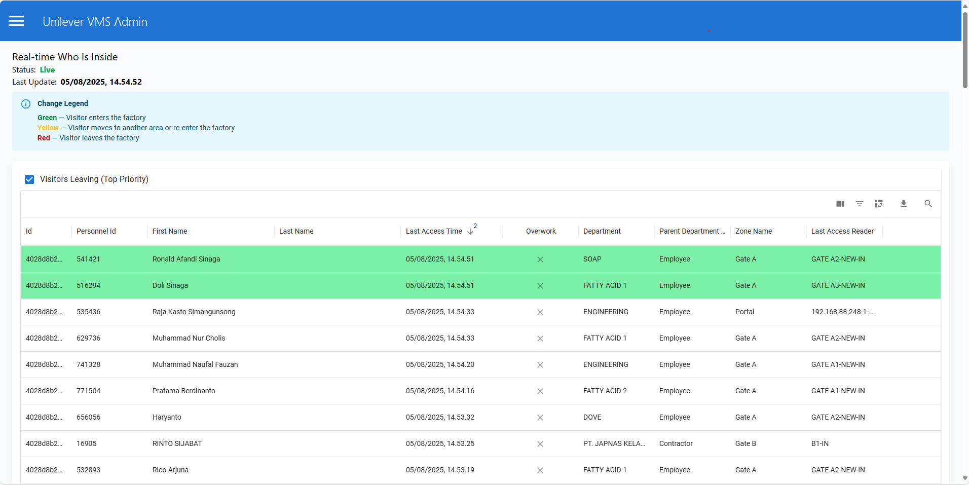This screenshot has width=969, height=485.
Task: Download the table data via the export icon
Action: 904,204
